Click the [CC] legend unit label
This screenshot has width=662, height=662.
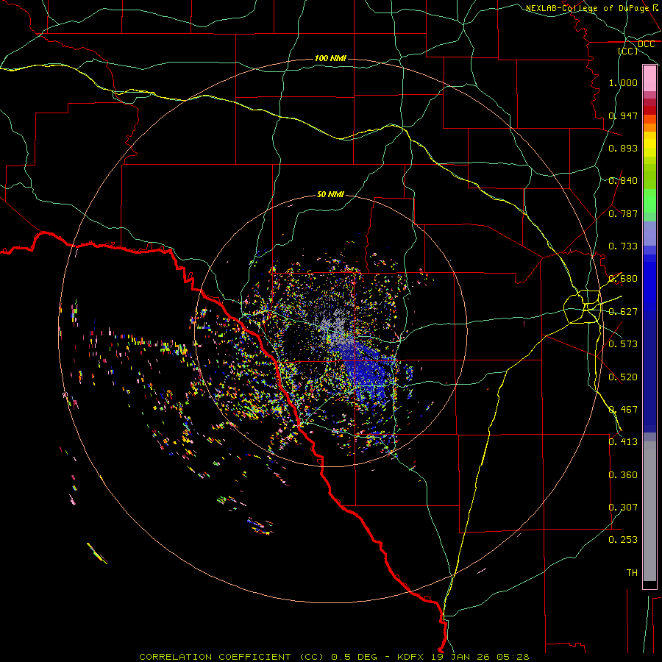click(627, 51)
